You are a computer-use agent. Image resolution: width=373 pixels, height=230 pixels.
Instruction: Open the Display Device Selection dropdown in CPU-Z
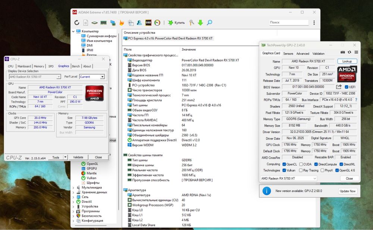[35, 77]
